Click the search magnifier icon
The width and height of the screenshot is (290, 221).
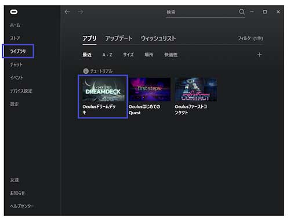[242, 12]
